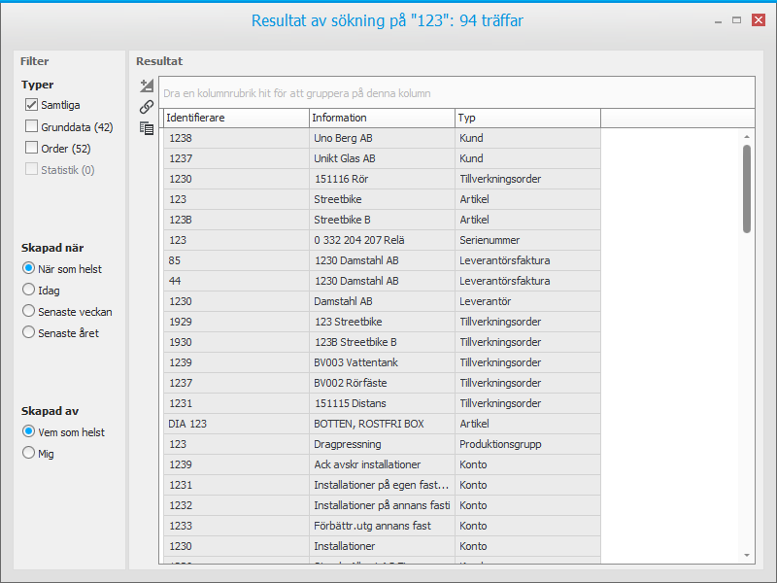Tick the Order (52) checkbox

tap(31, 149)
